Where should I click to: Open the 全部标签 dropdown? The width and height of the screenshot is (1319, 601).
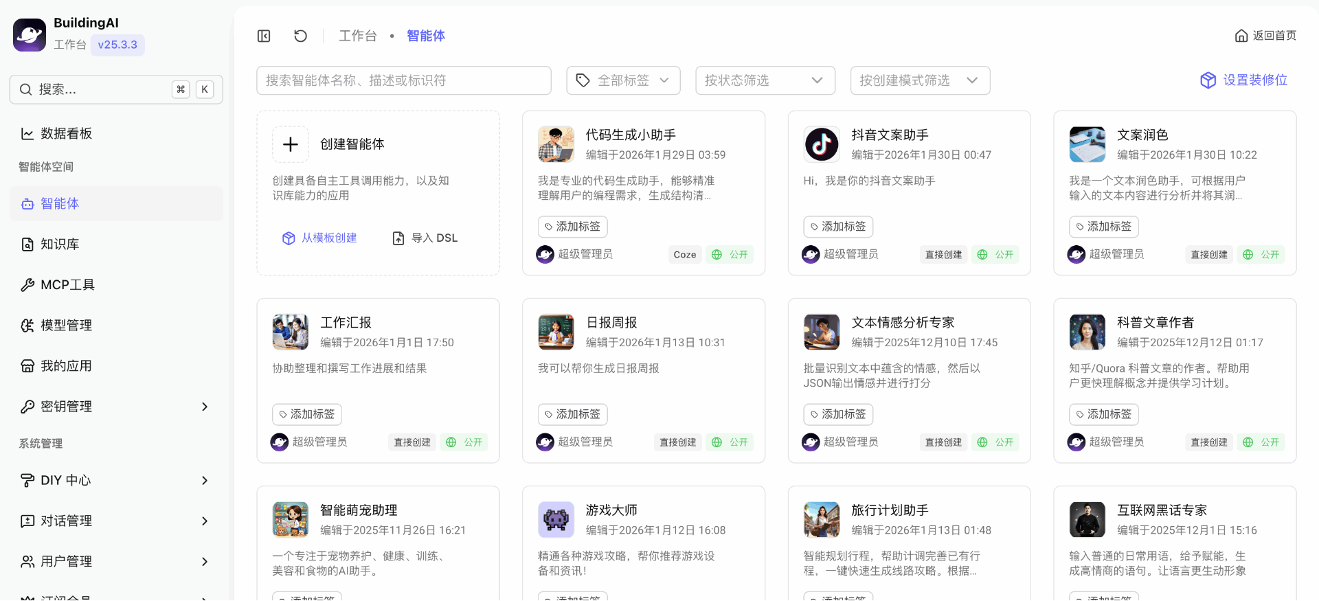pyautogui.click(x=623, y=80)
